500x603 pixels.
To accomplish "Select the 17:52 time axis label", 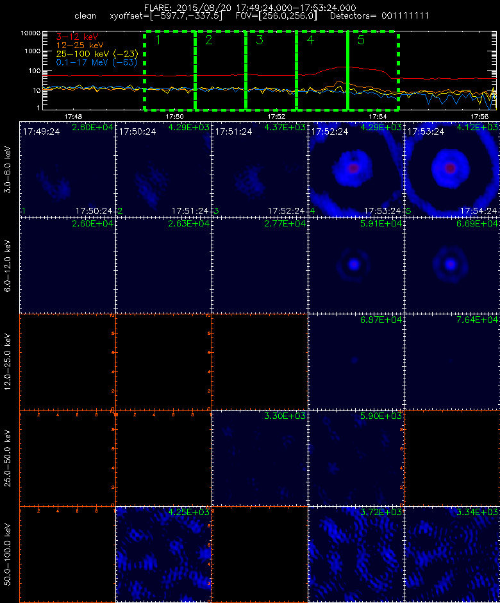I will (276, 116).
